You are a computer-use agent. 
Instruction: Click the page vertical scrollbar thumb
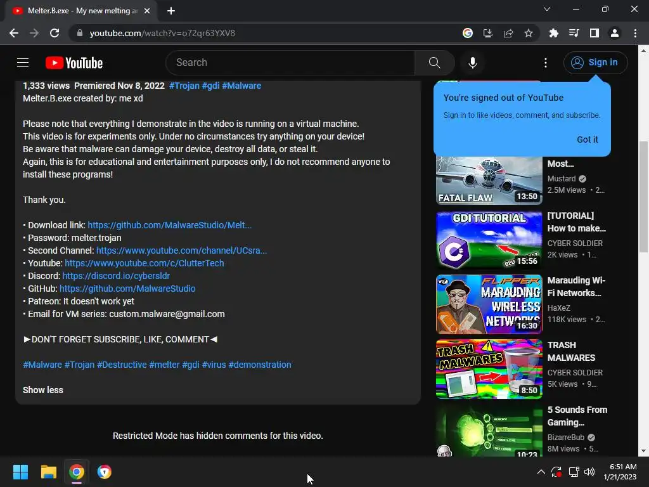pyautogui.click(x=643, y=197)
